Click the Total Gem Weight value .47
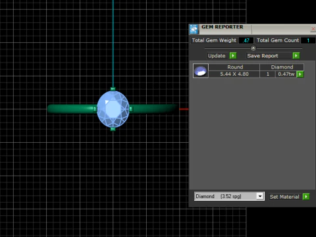Viewport: 316px width, 237px height. click(246, 40)
